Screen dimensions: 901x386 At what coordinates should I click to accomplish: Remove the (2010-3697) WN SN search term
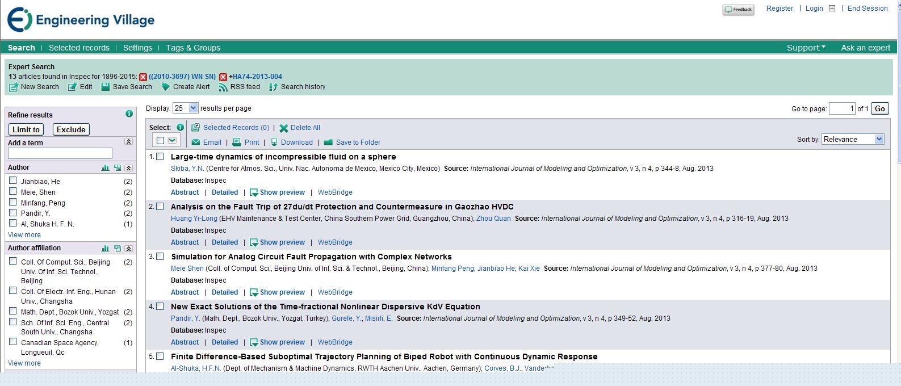tap(143, 77)
